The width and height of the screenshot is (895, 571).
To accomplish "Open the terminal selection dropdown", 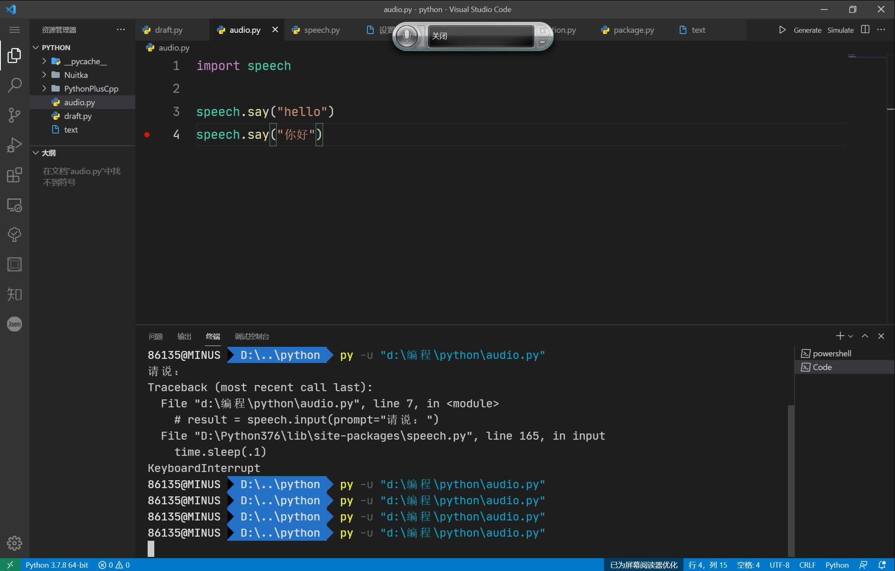I will coord(851,336).
